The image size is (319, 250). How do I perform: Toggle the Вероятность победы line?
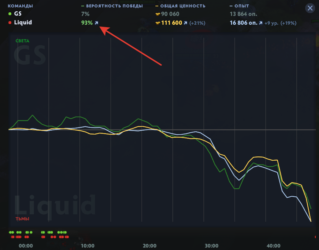(x=112, y=6)
